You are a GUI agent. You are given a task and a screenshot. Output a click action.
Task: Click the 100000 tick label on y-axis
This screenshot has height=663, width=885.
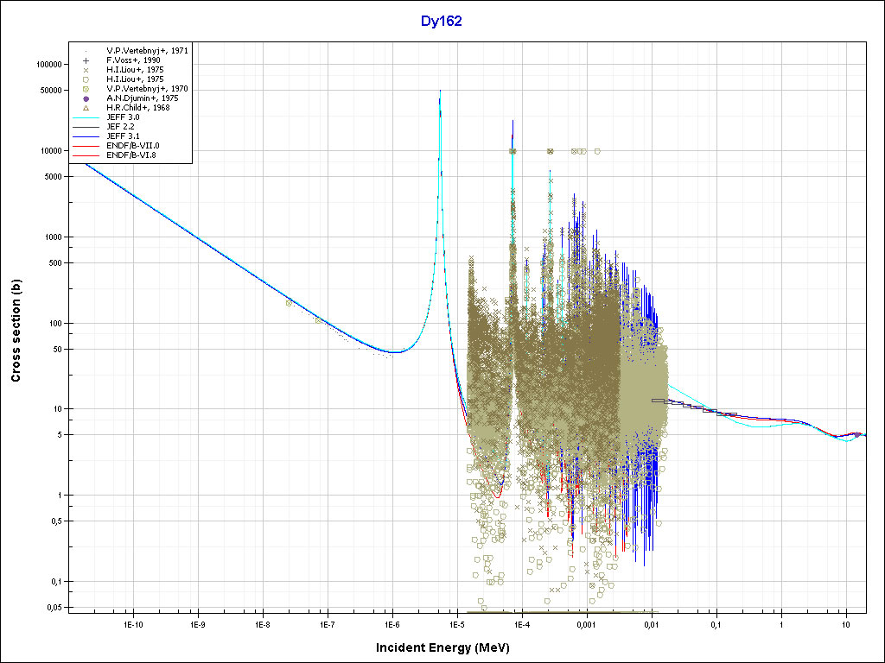tap(42, 65)
